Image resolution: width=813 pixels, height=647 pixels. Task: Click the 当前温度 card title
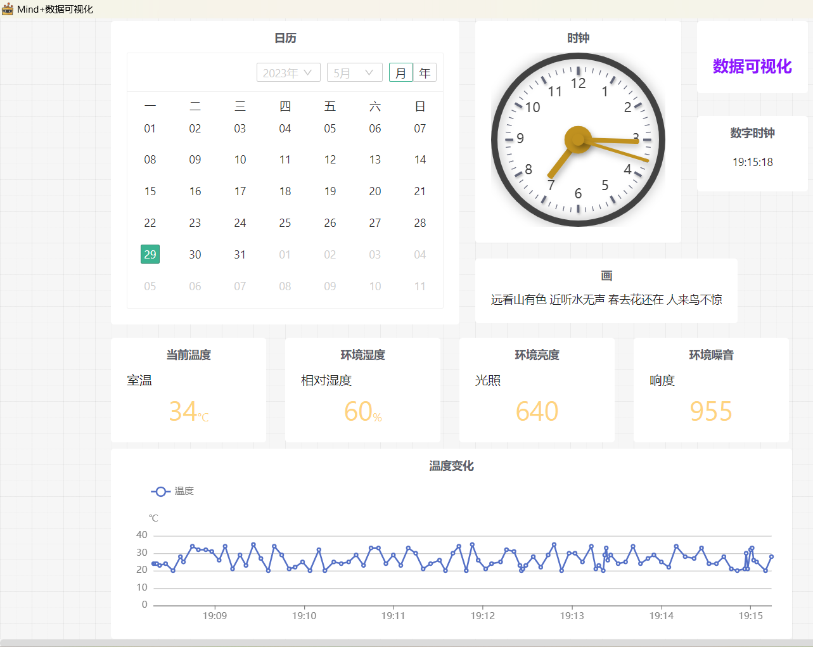coord(188,355)
